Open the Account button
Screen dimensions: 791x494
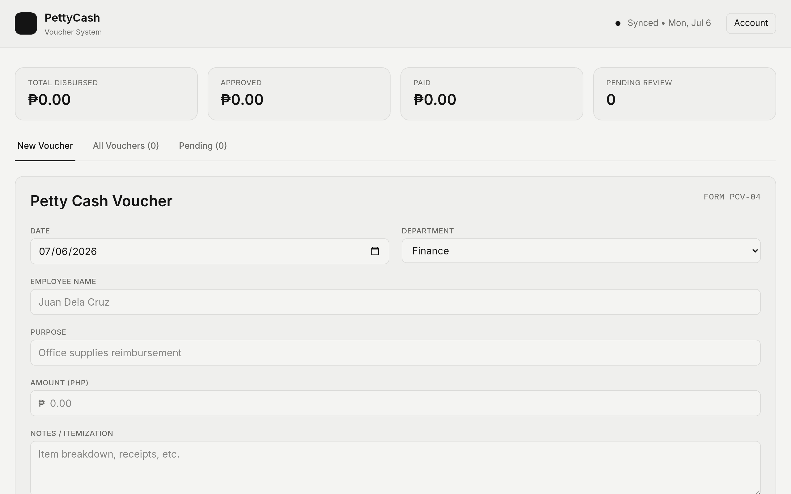751,23
